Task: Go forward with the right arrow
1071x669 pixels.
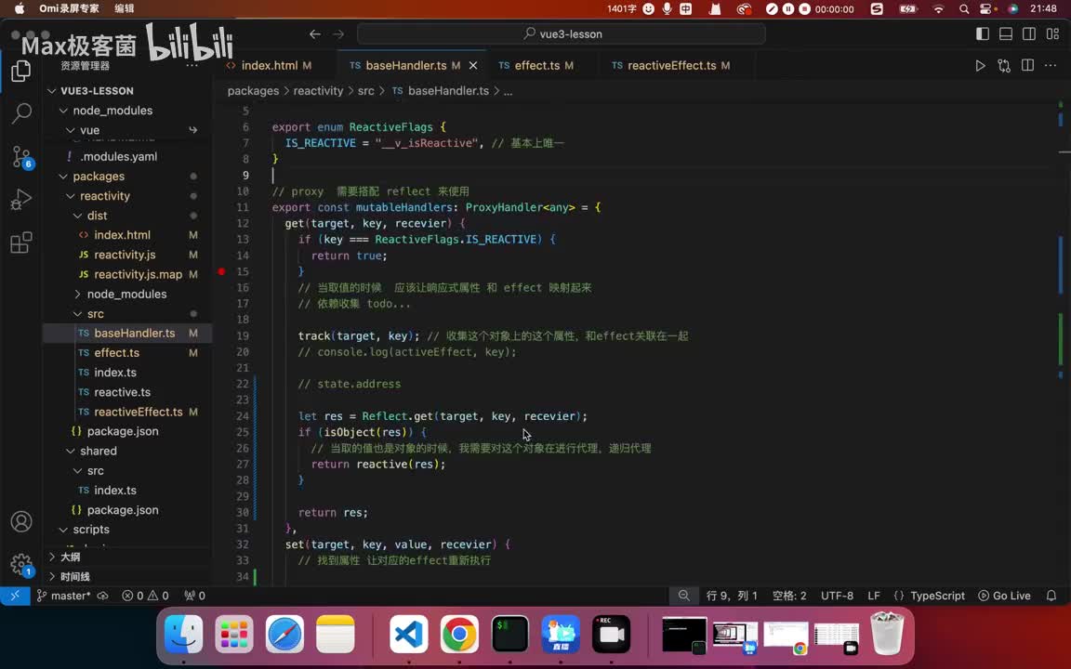Action: click(338, 34)
